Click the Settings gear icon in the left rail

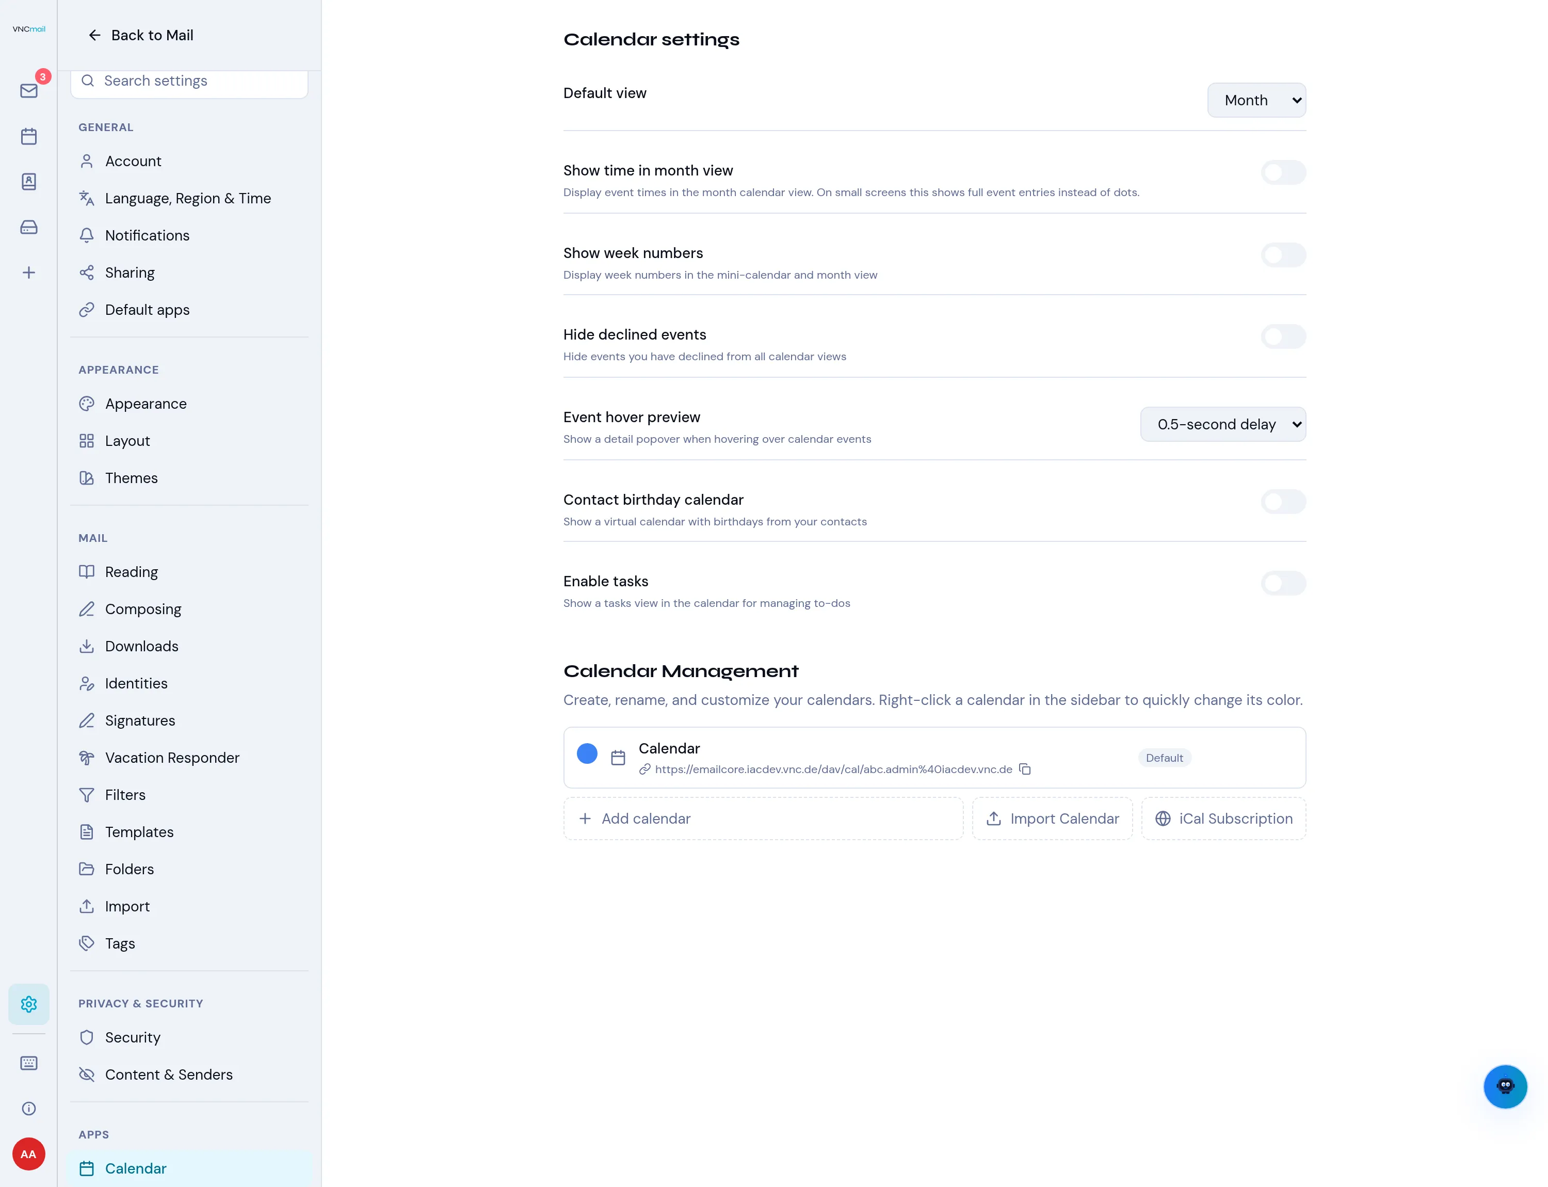click(29, 1004)
